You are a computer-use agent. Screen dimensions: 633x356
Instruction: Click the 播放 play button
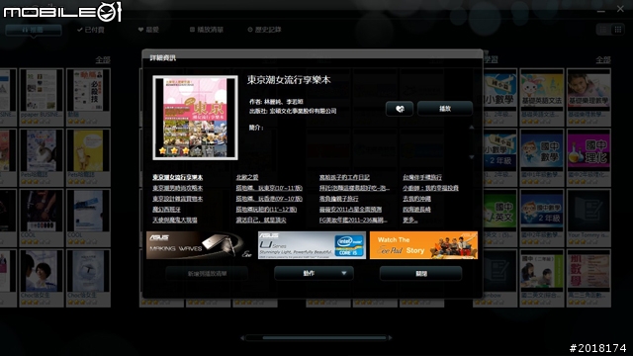pos(445,109)
